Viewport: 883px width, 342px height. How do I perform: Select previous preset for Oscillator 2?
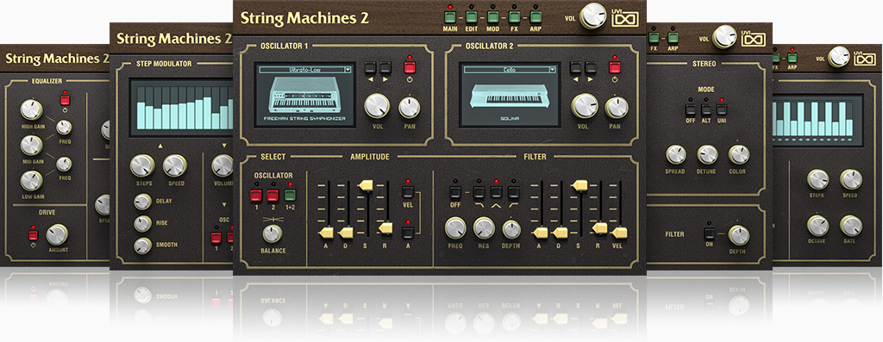(575, 68)
